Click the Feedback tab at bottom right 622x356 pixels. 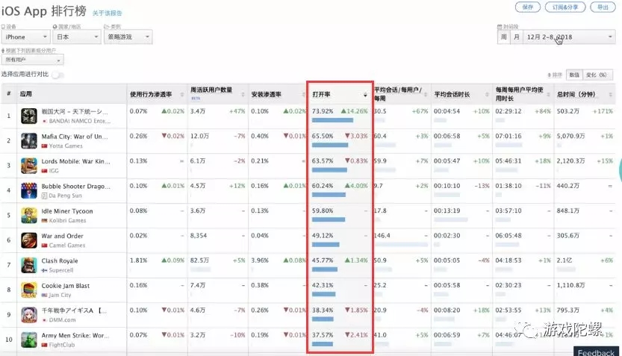[596, 352]
